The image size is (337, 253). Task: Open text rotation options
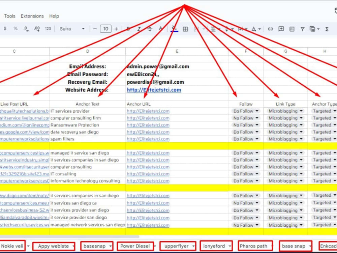256,29
